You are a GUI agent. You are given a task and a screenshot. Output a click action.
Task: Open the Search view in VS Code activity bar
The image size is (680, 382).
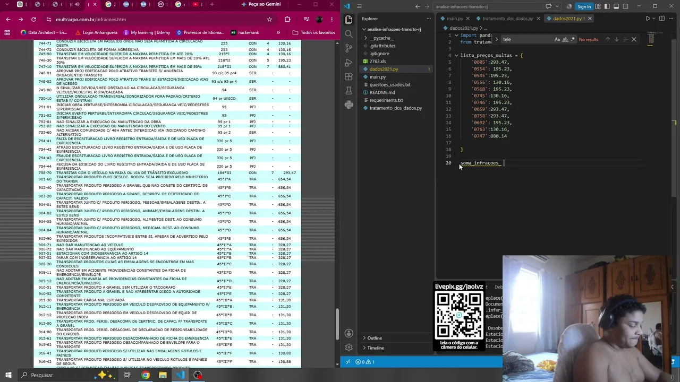click(348, 33)
